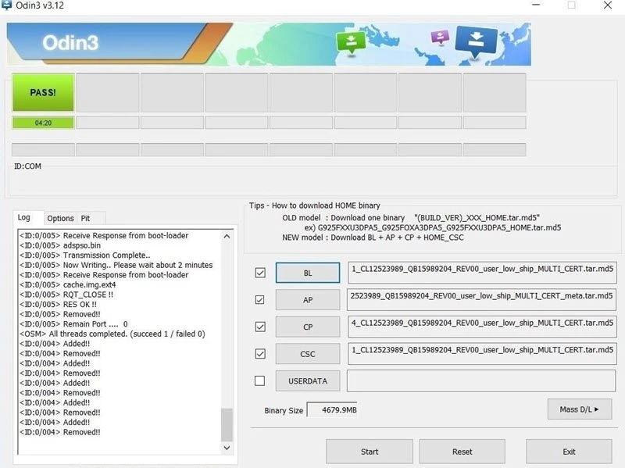
Task: Open the Pit tab
Action: pos(86,219)
